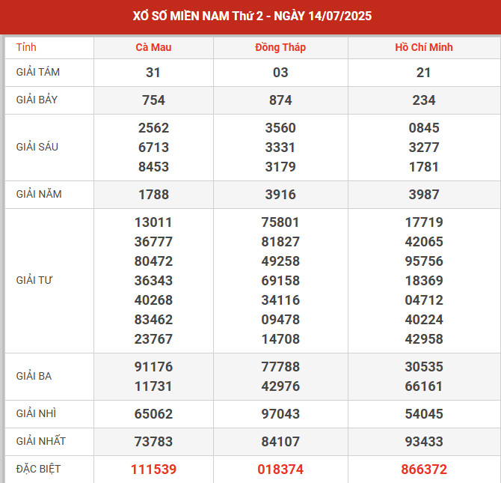Click the GIẢI BA row label
Screen dimensions: 501x483
point(34,376)
